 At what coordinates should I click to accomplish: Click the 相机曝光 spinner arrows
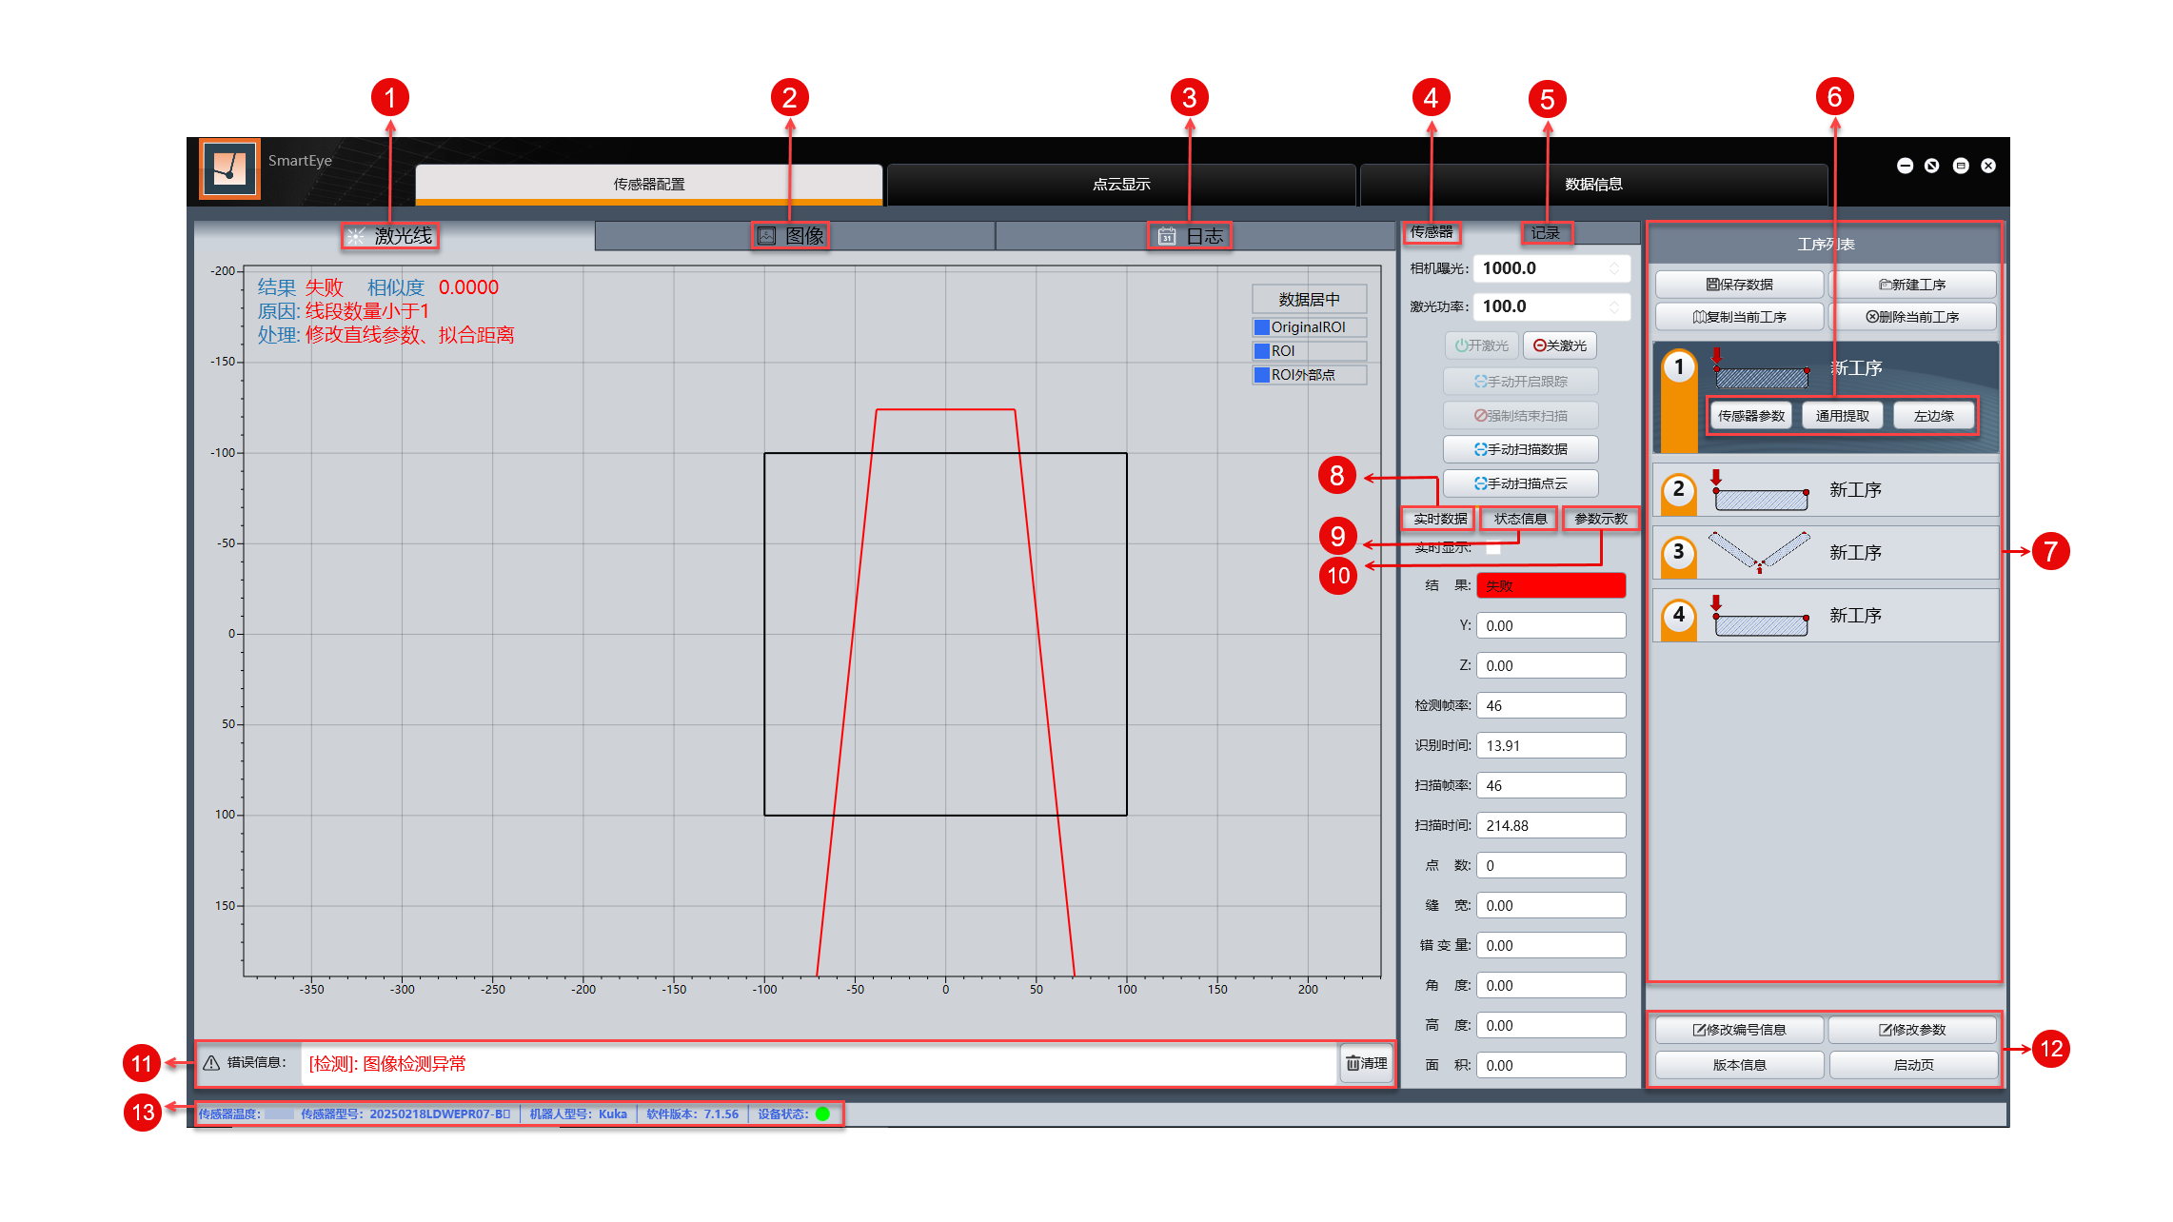point(1614,268)
